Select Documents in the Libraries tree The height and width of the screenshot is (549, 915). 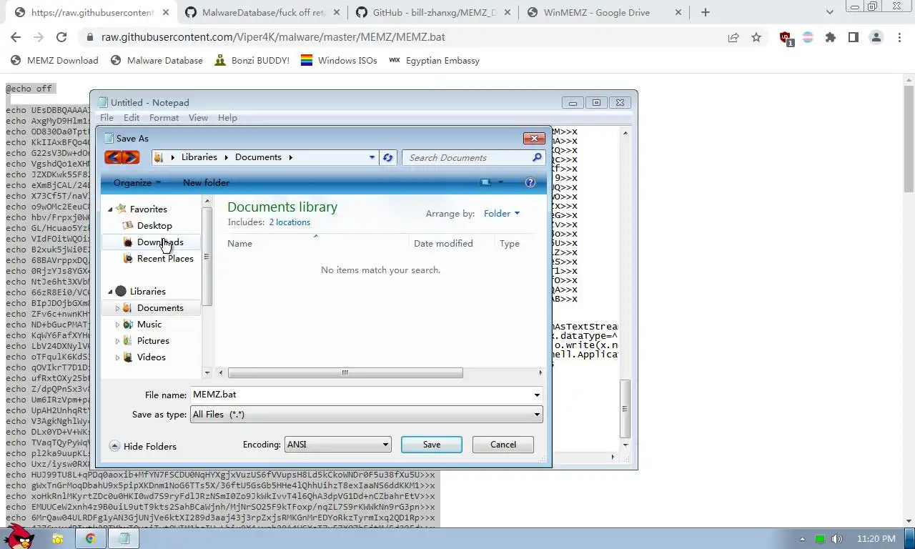(x=160, y=307)
